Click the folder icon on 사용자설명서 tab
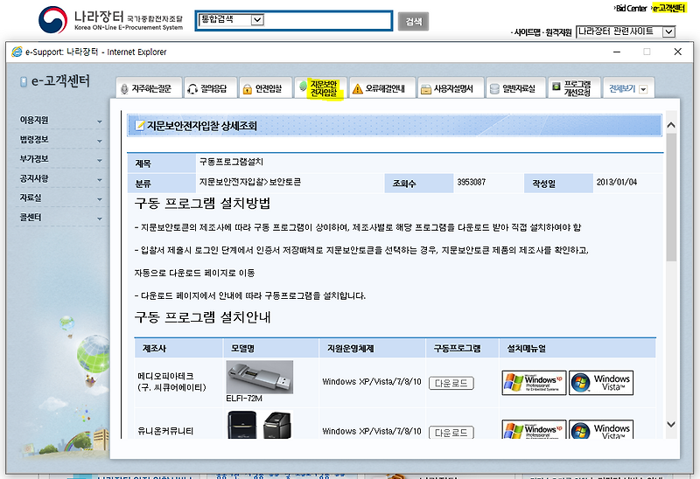Viewport: 700px width, 479px height. [426, 90]
